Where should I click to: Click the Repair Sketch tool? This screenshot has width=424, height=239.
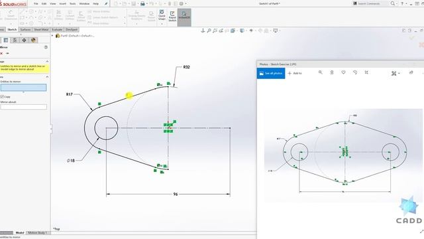pos(152,16)
